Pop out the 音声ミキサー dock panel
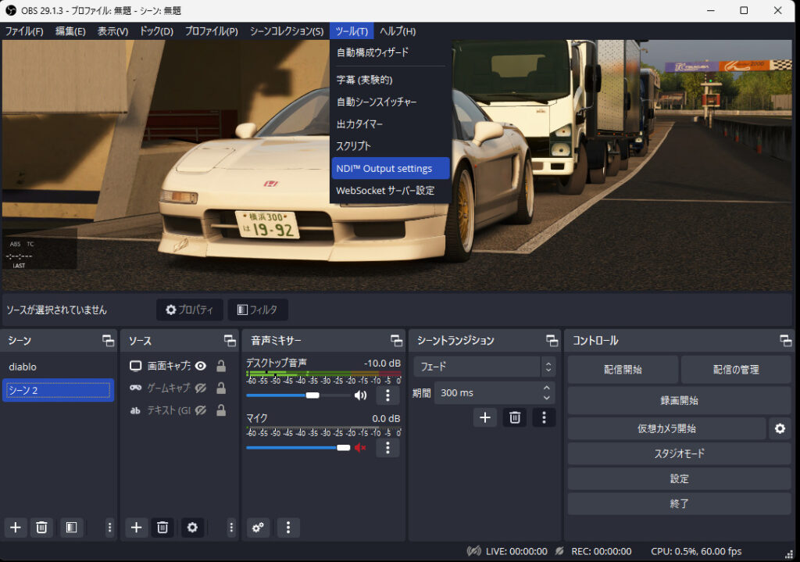Viewport: 800px width, 562px height. (396, 341)
